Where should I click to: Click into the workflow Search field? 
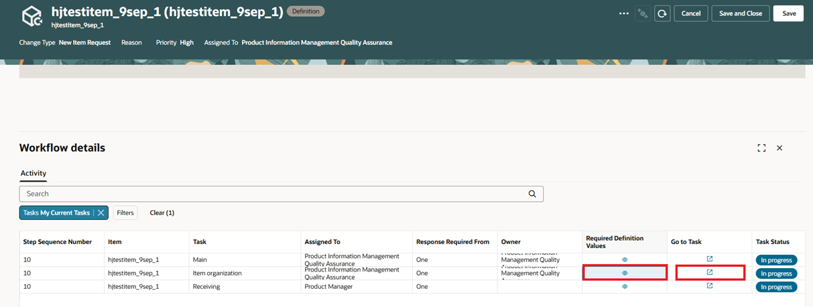coord(281,194)
